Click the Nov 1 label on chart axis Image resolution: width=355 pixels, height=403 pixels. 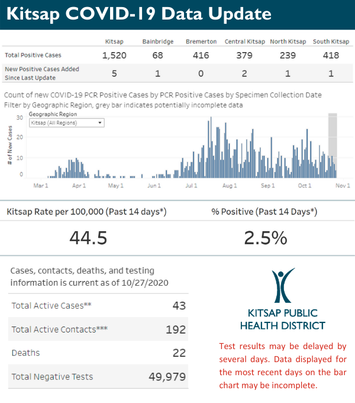pyautogui.click(x=344, y=185)
